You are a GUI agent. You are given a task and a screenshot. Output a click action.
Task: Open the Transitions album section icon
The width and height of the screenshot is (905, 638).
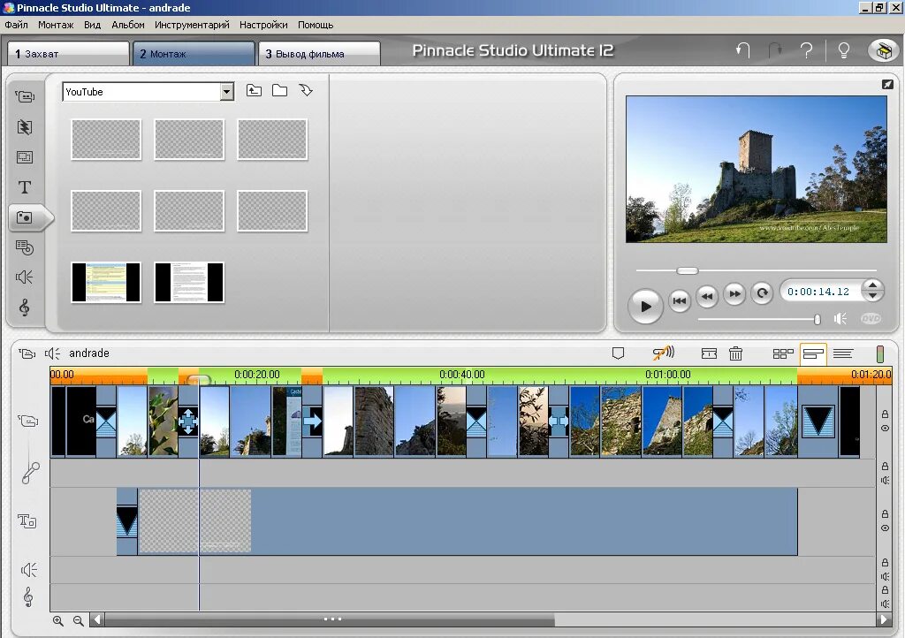click(x=25, y=127)
